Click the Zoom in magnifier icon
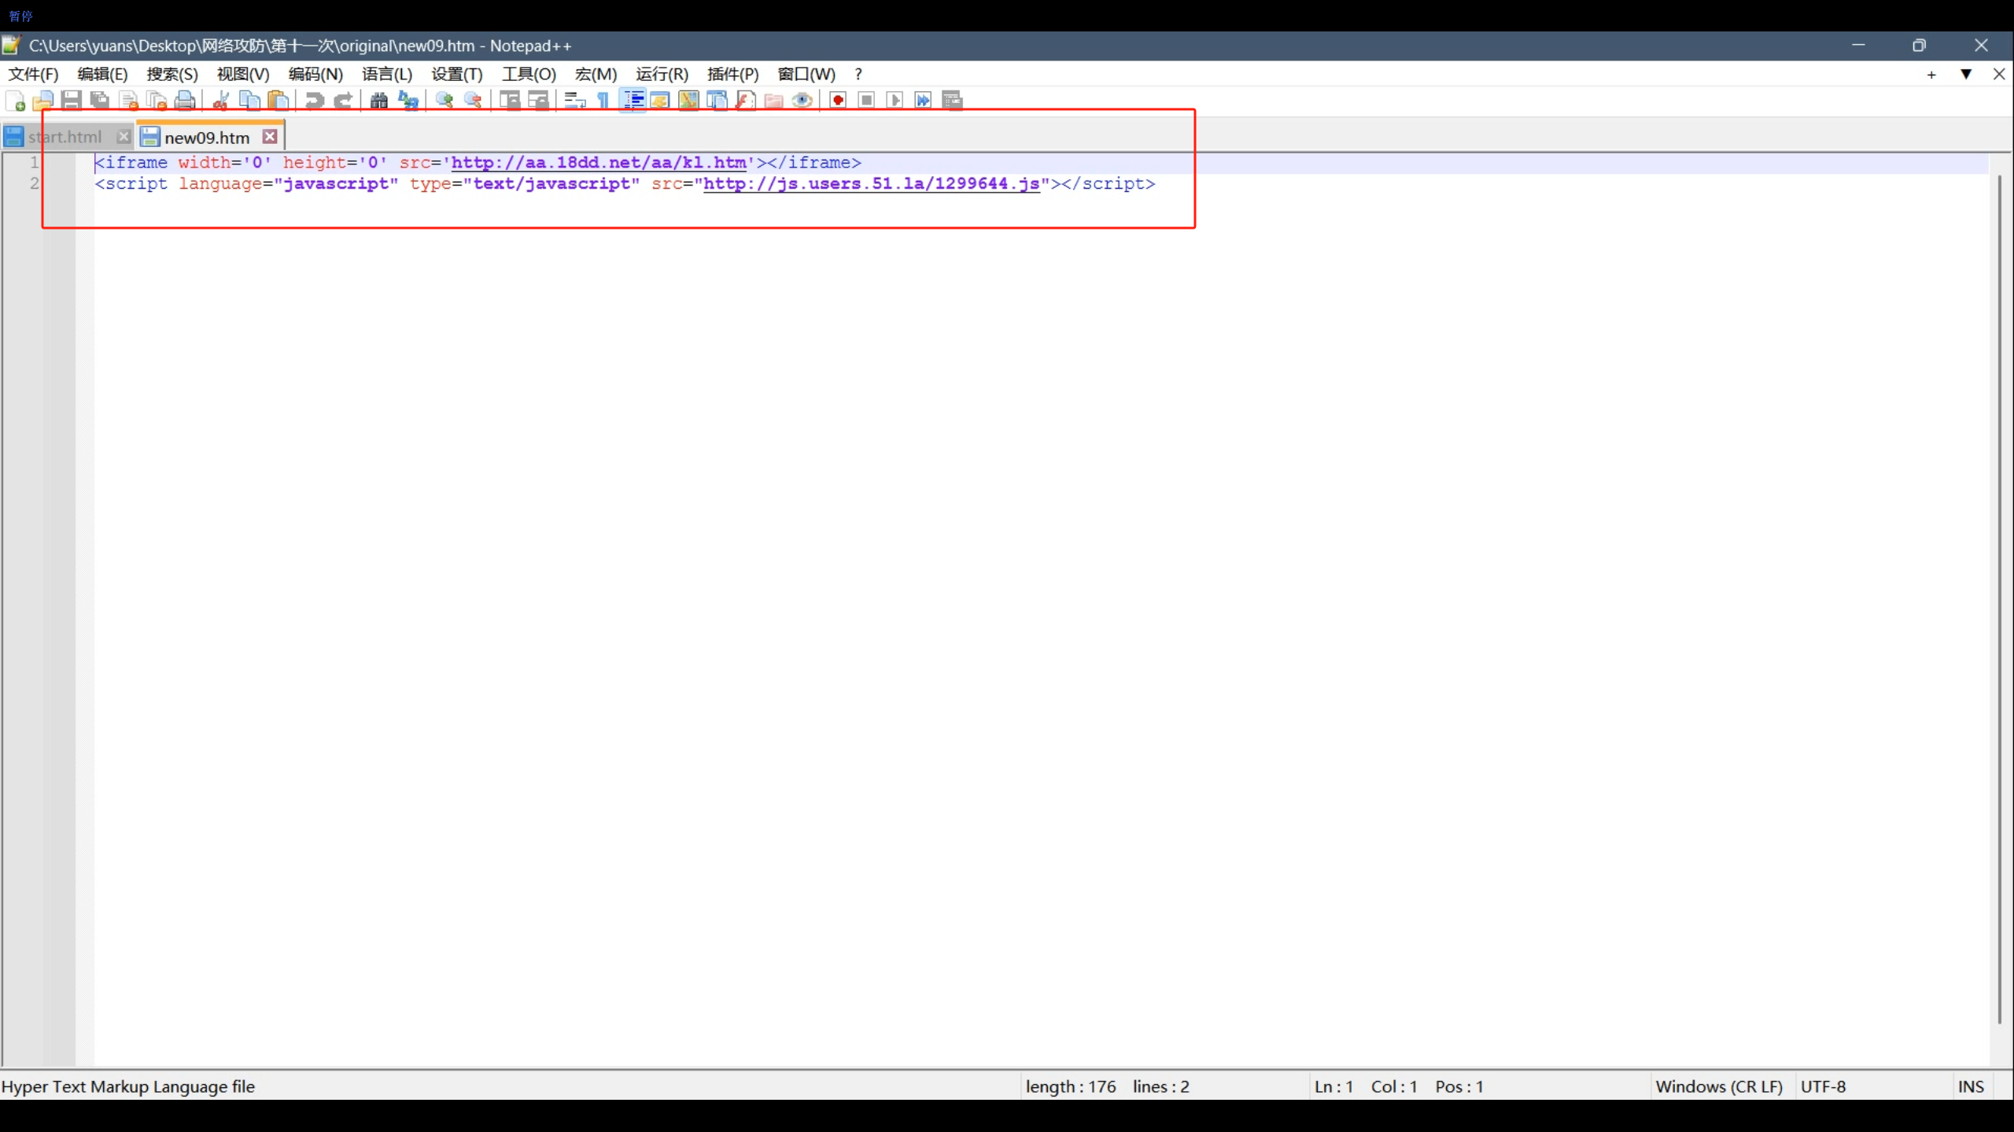This screenshot has height=1132, width=2014. (x=444, y=100)
